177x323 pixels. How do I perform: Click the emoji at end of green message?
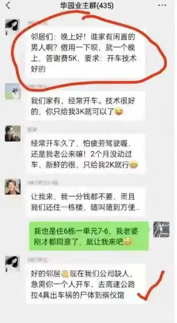point(127,242)
